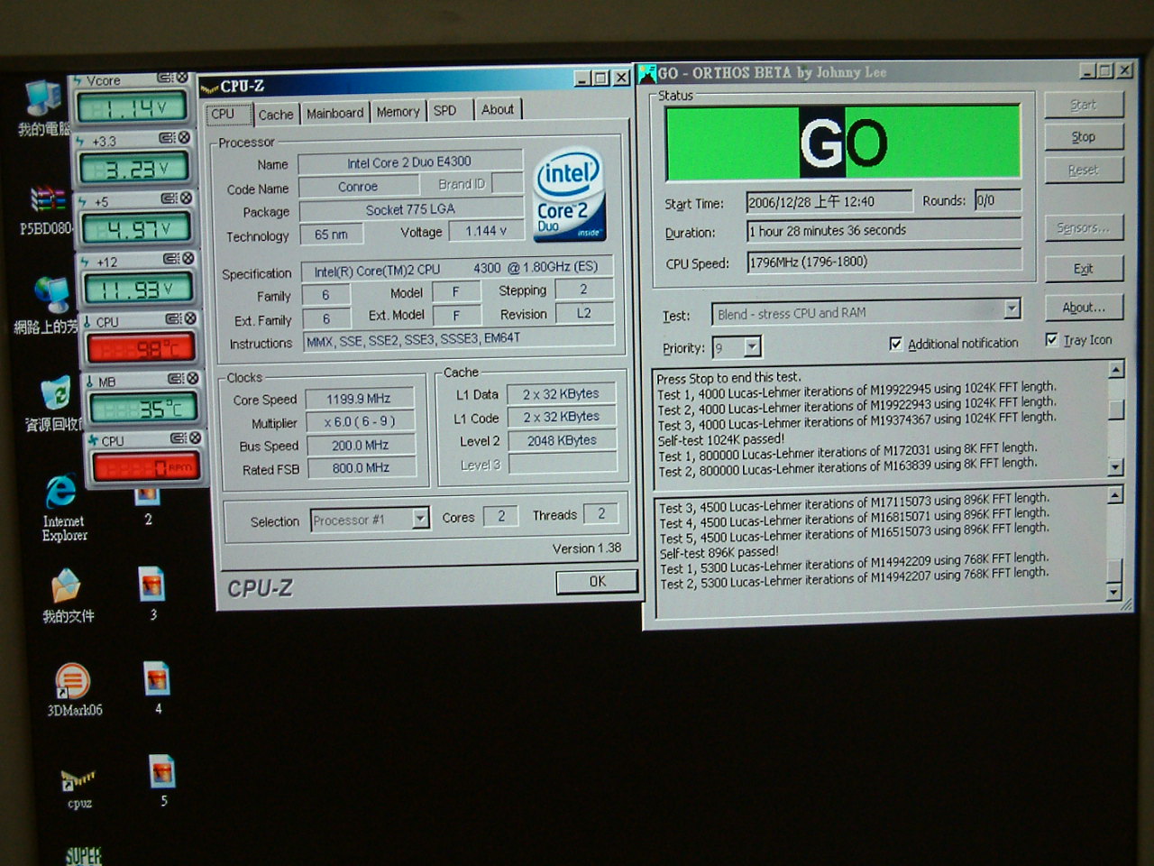Screen dimensions: 1154x866
Task: Click the upper log's scroll-down arrow
Action: (x=1116, y=466)
